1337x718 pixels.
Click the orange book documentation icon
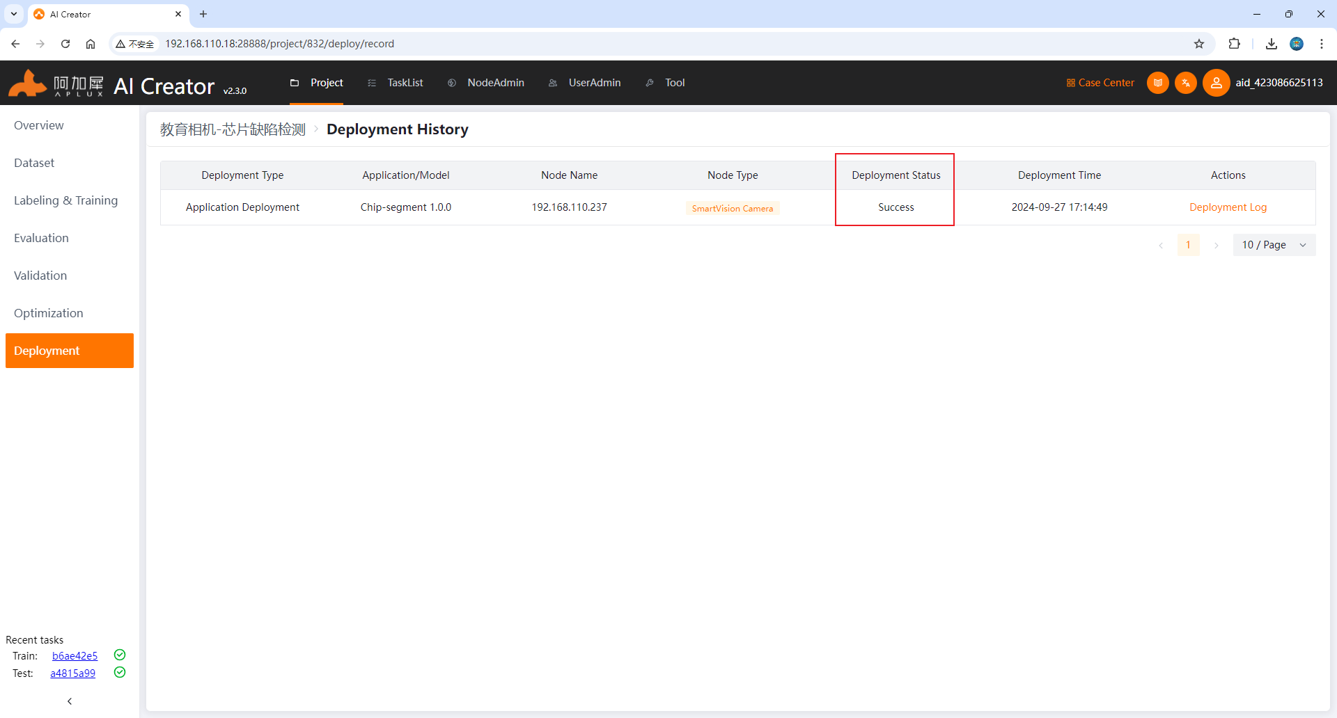pyautogui.click(x=1158, y=83)
